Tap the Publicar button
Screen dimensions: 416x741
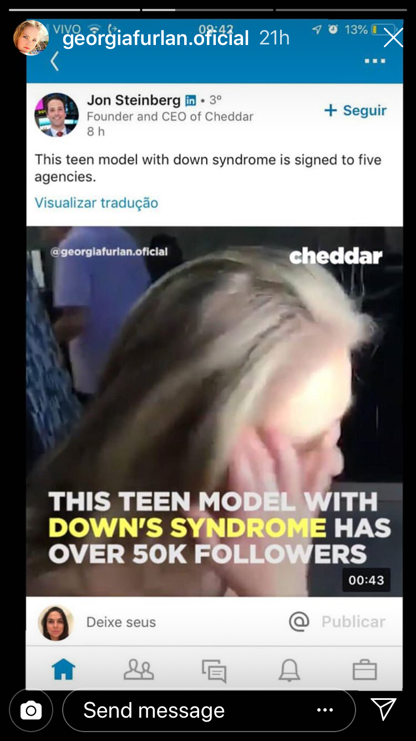[x=353, y=622]
